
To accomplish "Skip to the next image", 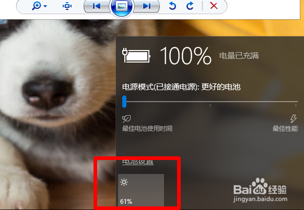I will click(x=147, y=6).
